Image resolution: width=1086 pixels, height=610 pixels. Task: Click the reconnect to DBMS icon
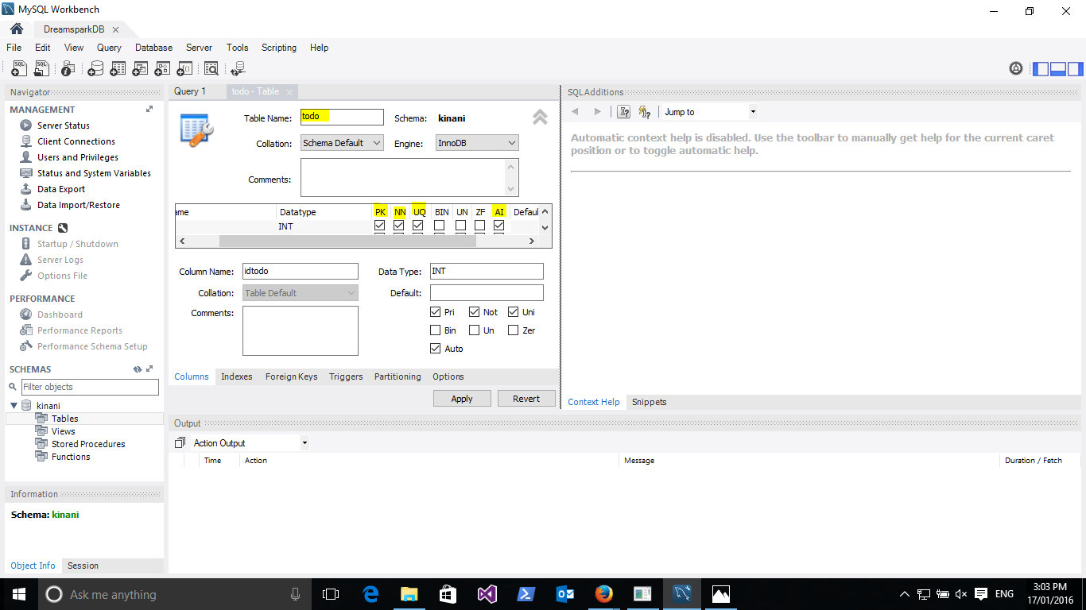point(238,69)
